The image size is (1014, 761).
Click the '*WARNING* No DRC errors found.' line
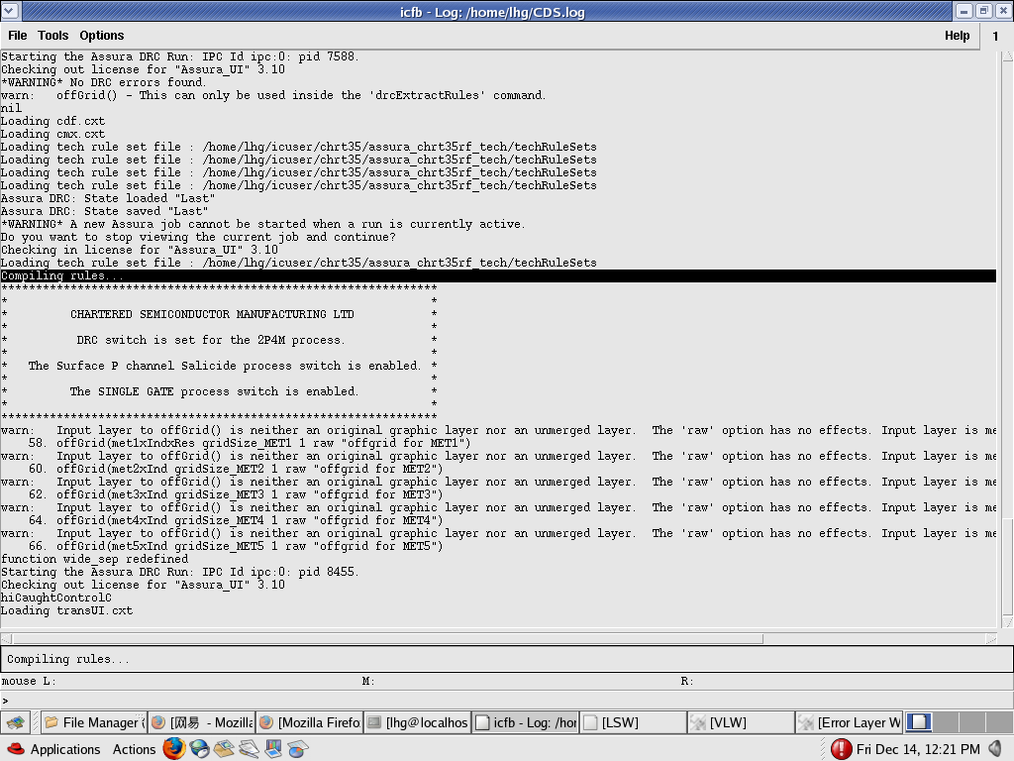(103, 82)
